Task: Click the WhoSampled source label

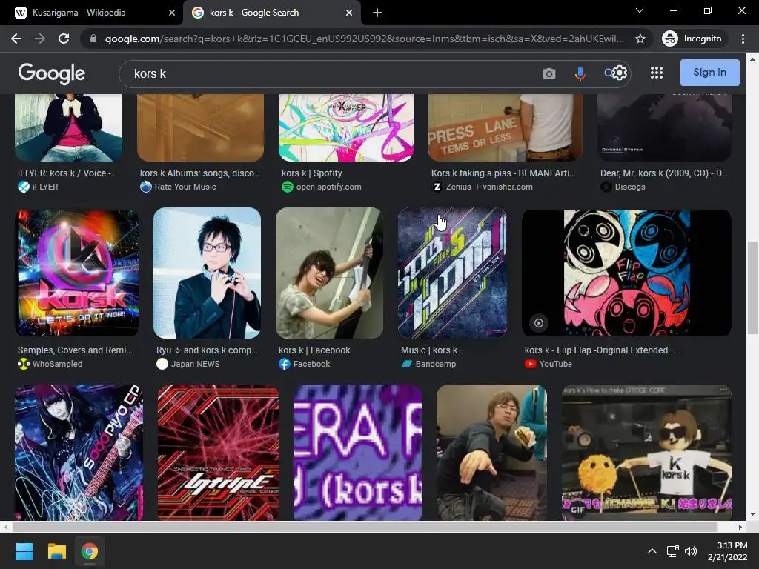Action: (57, 364)
